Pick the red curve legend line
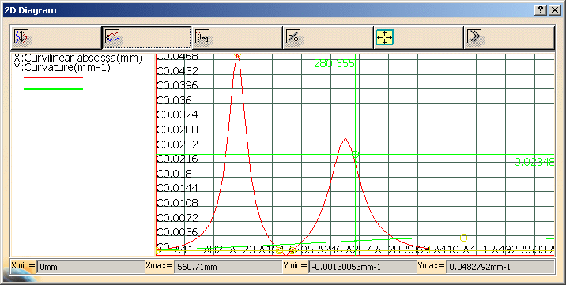Screen dimensions: 566x285 point(54,77)
